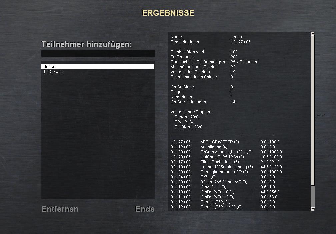
Task: Select participant Lt DeFault
Action: 97,72
